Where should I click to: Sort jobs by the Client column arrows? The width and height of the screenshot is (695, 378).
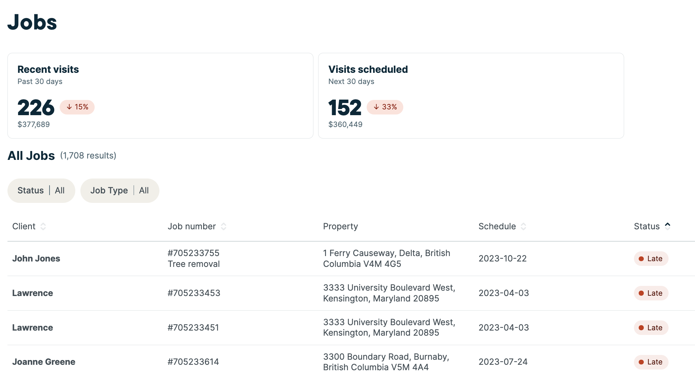point(43,226)
